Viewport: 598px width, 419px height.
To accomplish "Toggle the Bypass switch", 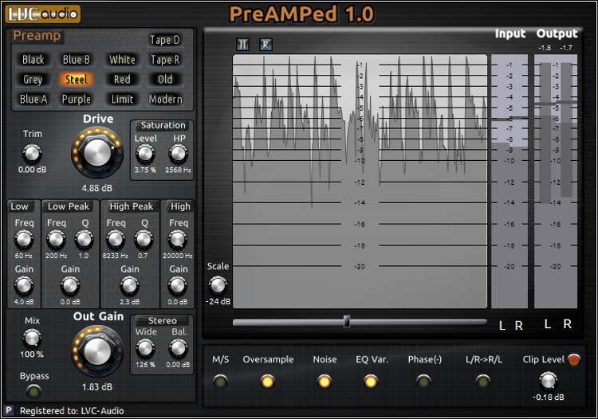I will (33, 391).
